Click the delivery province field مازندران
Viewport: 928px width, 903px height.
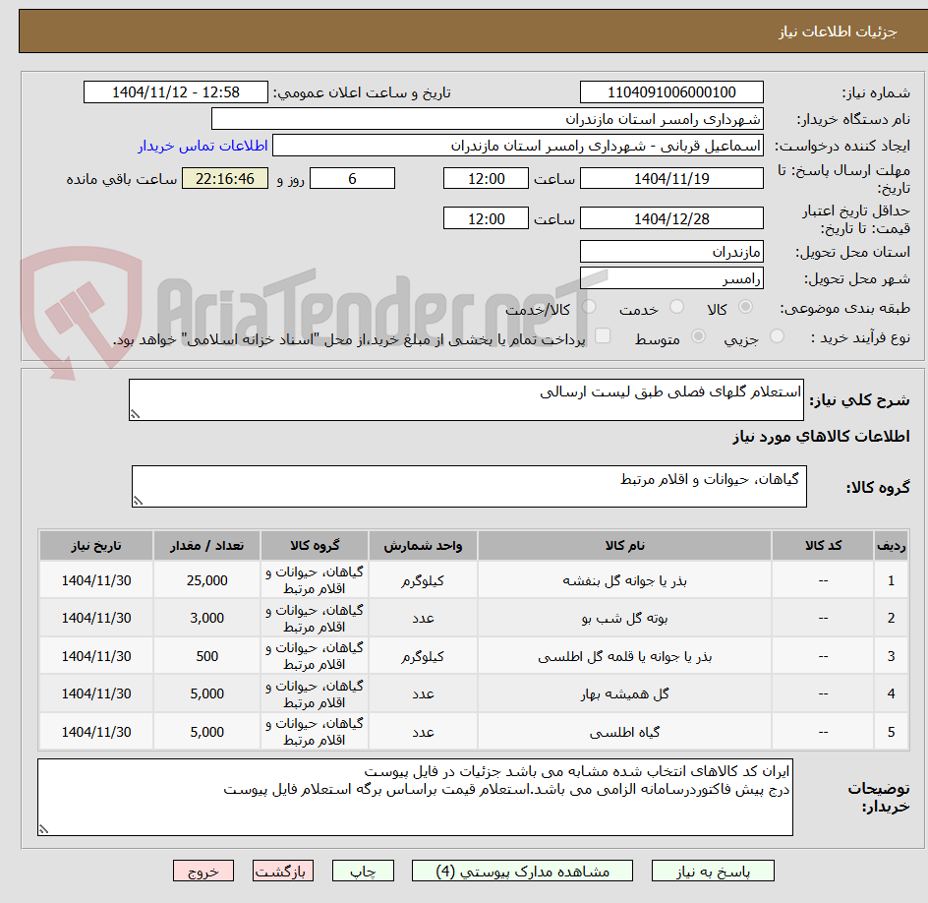[671, 252]
